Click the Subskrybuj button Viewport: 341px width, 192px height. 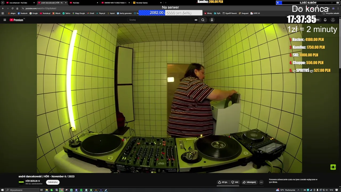click(53, 182)
